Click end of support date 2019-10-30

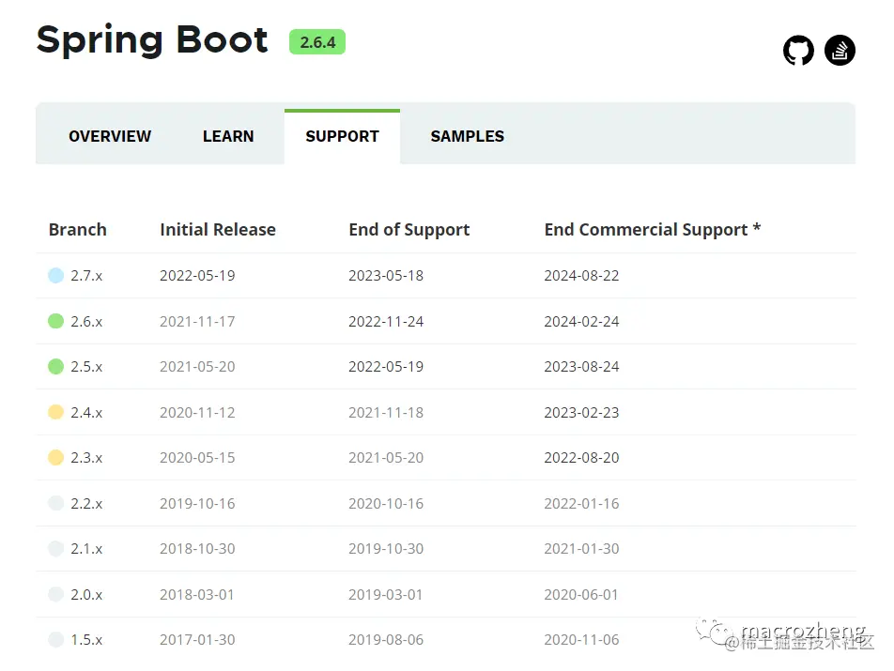pyautogui.click(x=386, y=549)
